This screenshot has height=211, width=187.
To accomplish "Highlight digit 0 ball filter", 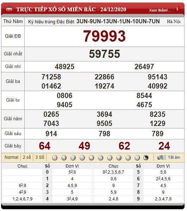I will pos(55,158).
